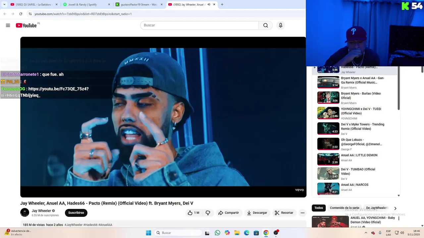Show more filter chips with right chevron
424x238 pixels.
pos(395,208)
